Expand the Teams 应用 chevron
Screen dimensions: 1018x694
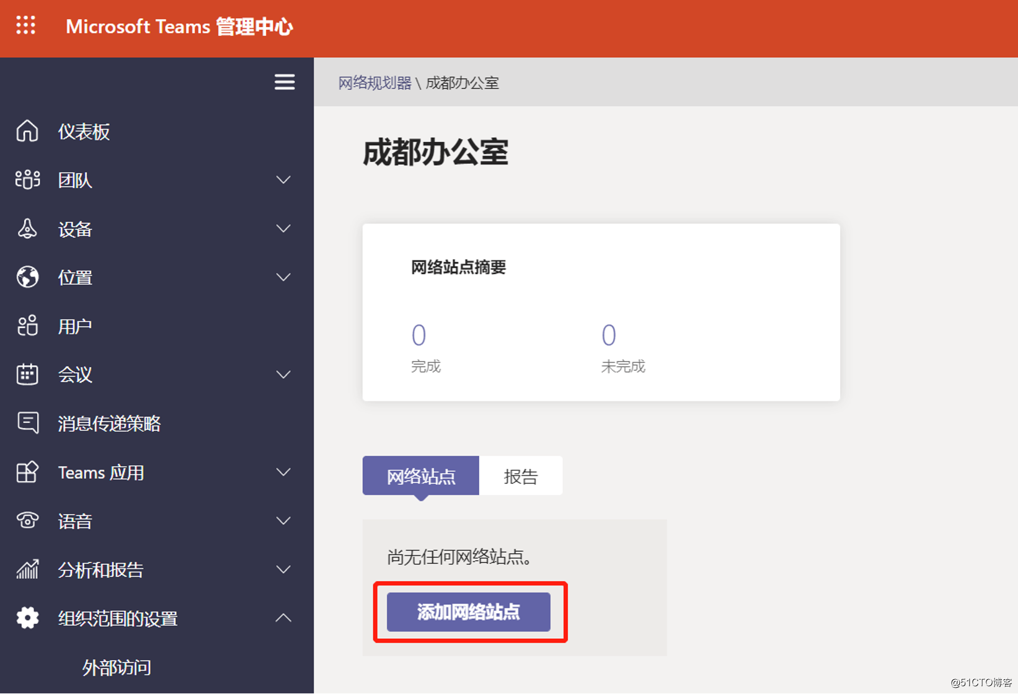coord(283,473)
